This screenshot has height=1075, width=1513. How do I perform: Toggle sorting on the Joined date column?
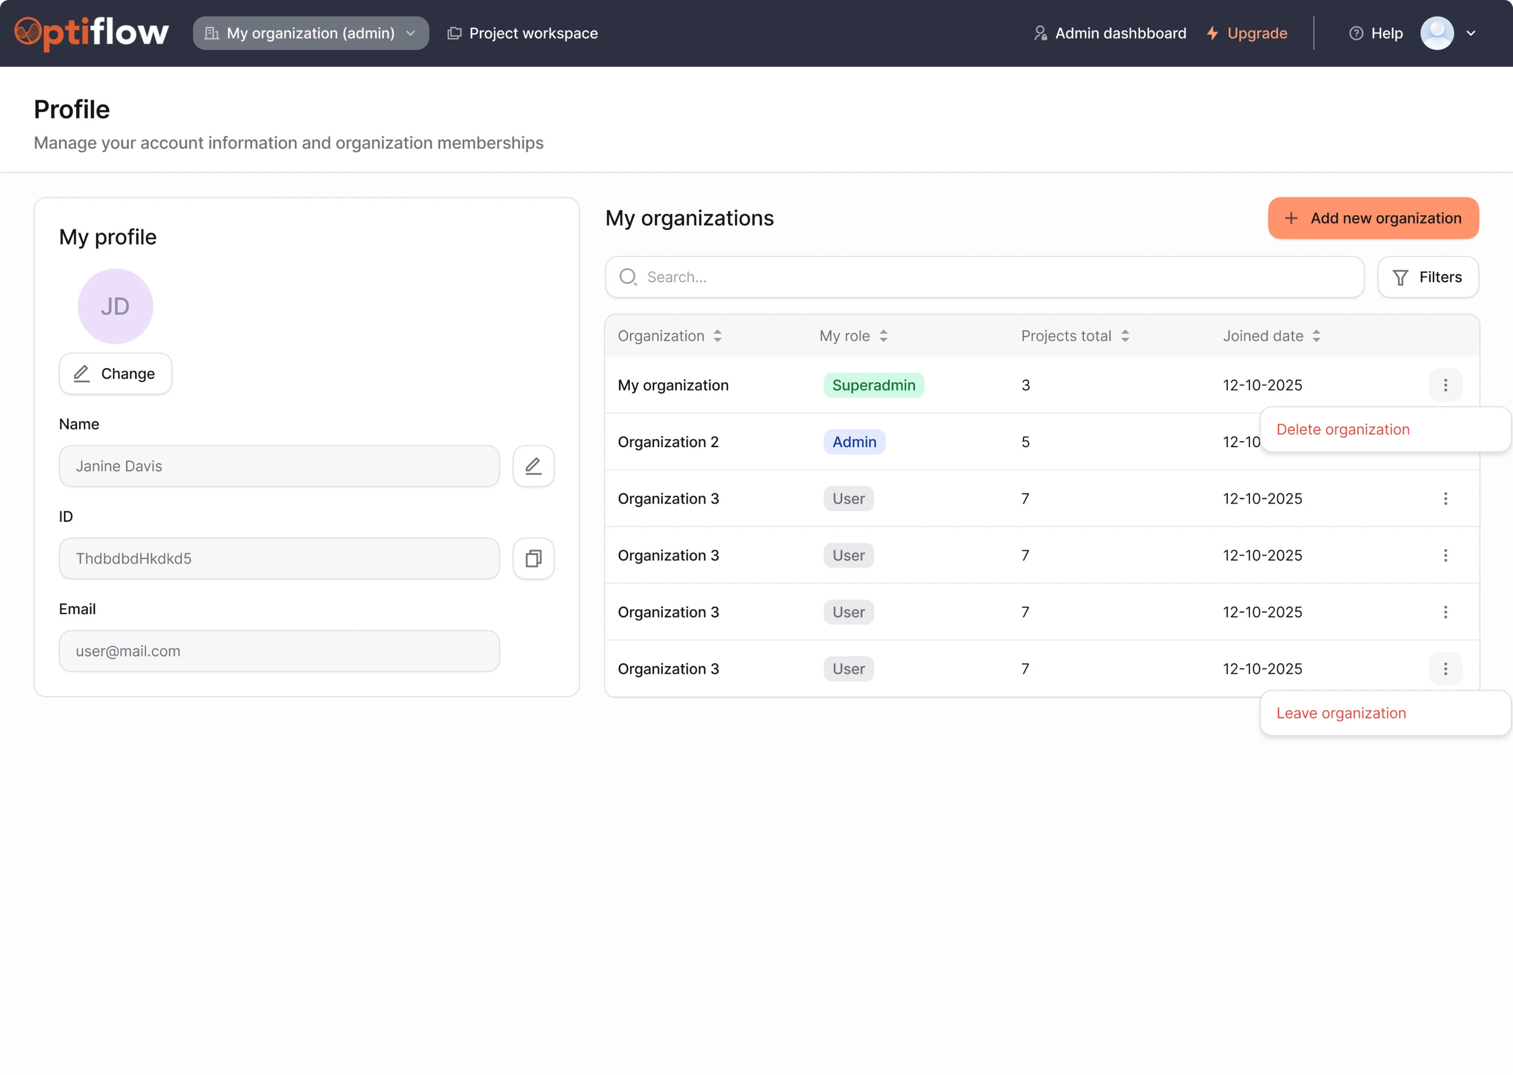(1317, 335)
